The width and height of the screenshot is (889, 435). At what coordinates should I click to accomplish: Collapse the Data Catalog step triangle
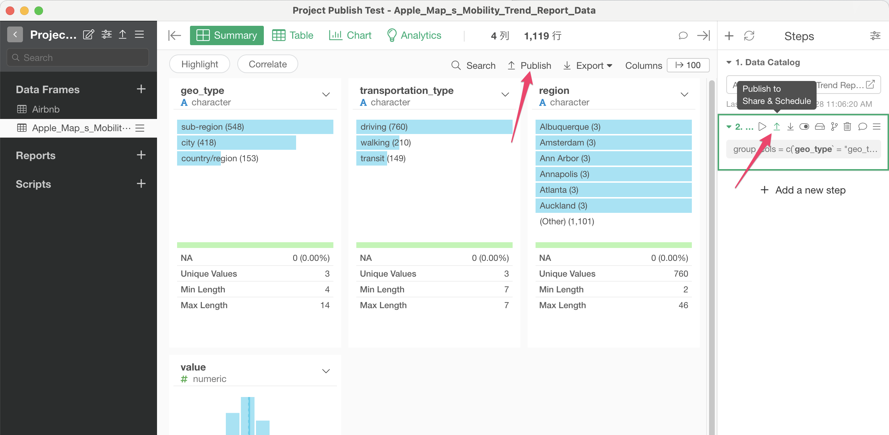click(729, 63)
